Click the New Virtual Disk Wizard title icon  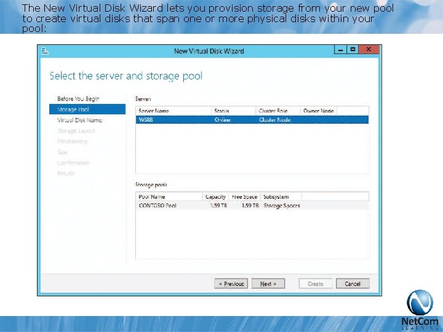[45, 51]
